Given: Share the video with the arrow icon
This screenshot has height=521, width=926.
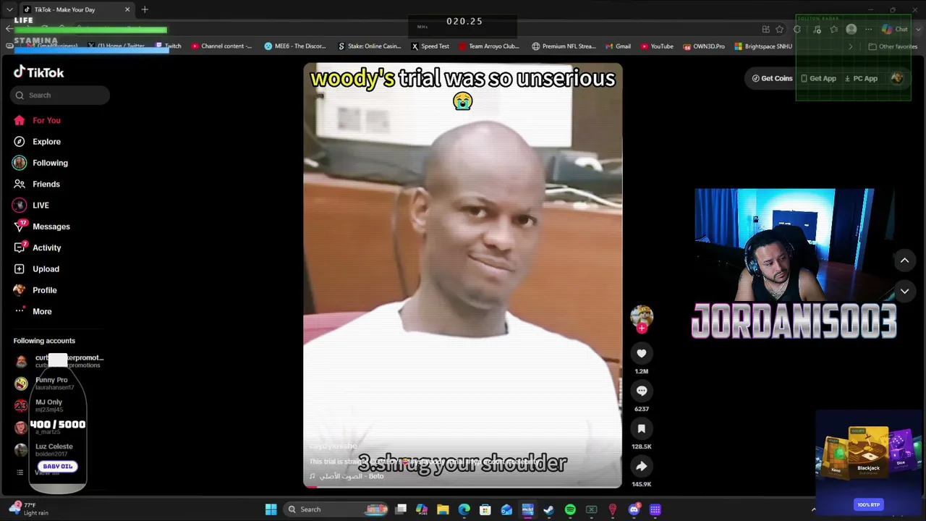Looking at the screenshot, I should pyautogui.click(x=642, y=466).
